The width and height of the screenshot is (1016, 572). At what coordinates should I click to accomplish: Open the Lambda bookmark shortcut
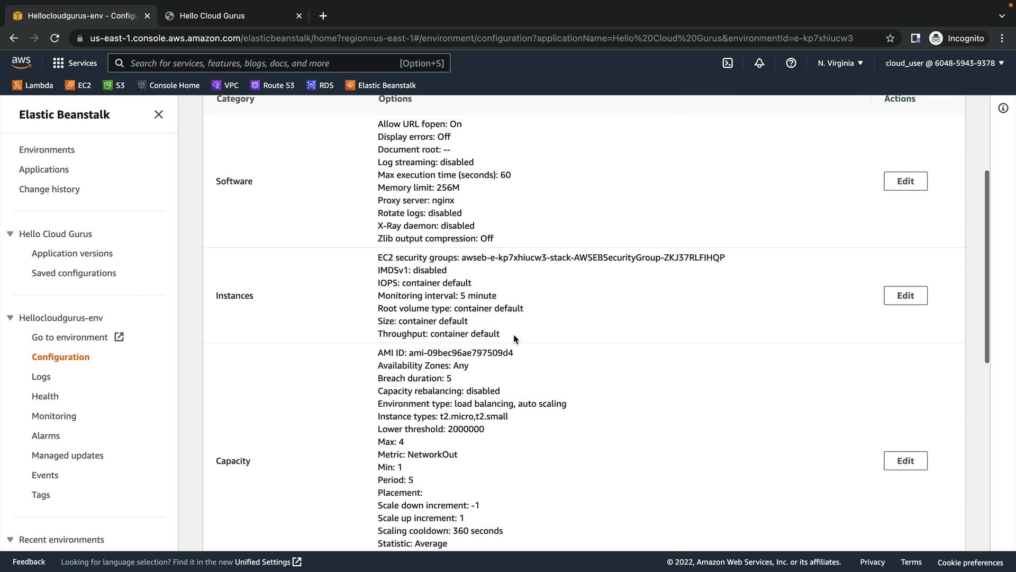[33, 85]
